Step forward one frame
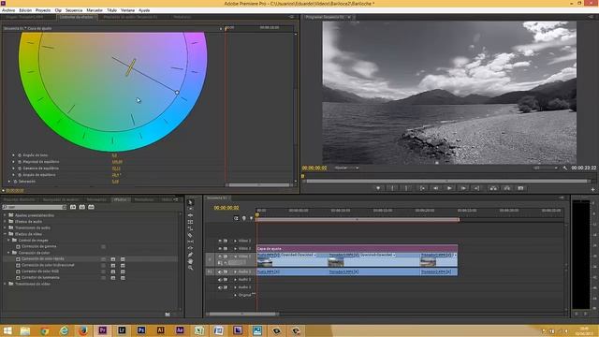 coord(463,188)
